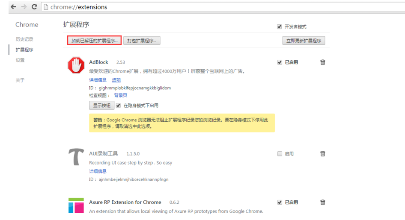Click the 'Recording UI case step by step' description

coord(131,163)
